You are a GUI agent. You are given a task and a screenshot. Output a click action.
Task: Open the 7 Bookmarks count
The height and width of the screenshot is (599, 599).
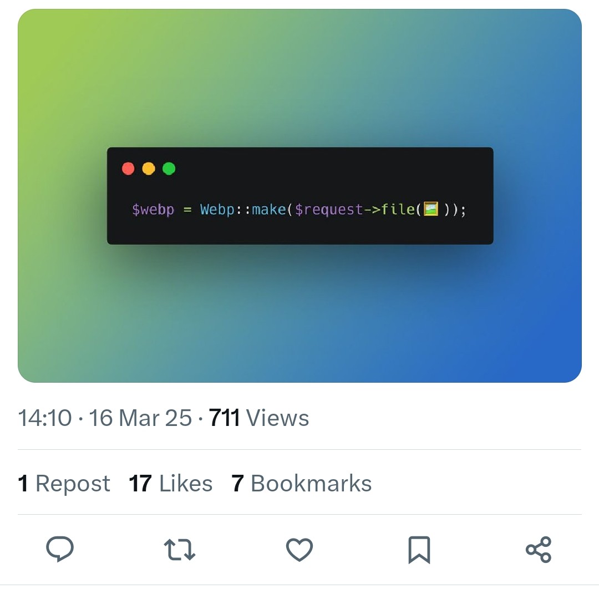pos(301,483)
